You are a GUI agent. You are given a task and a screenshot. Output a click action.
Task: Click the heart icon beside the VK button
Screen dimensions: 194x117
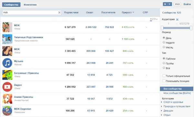point(170,4)
